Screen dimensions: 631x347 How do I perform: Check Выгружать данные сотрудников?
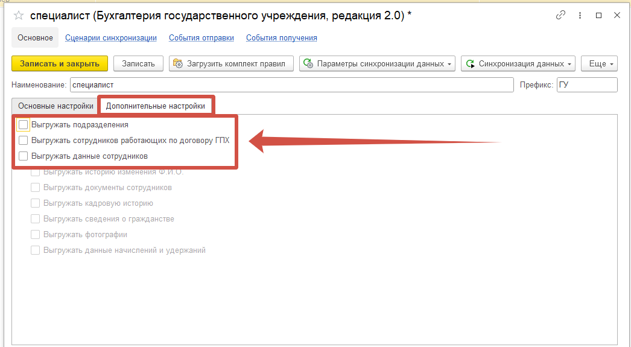24,156
